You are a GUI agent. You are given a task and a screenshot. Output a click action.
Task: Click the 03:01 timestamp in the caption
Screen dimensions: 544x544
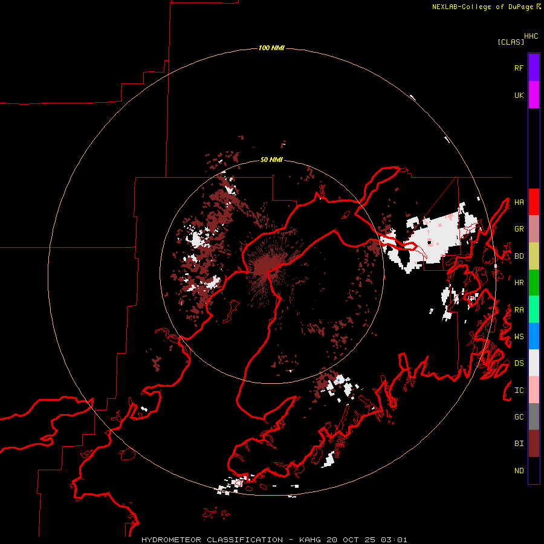(x=393, y=540)
